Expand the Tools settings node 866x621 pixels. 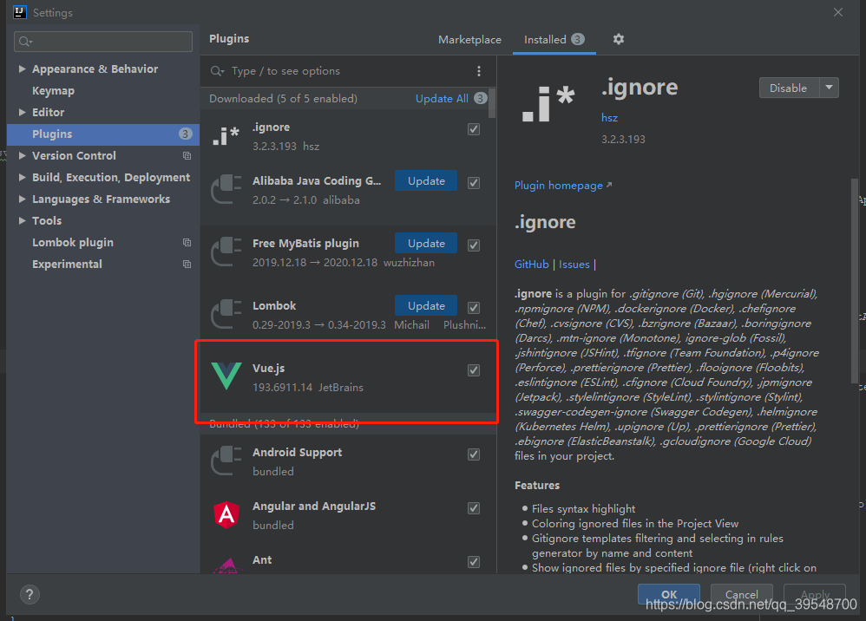coord(22,221)
